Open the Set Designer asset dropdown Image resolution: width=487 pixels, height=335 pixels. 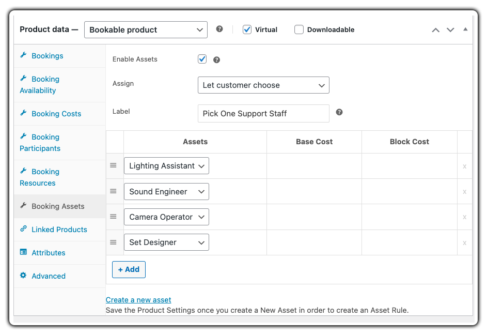(166, 242)
